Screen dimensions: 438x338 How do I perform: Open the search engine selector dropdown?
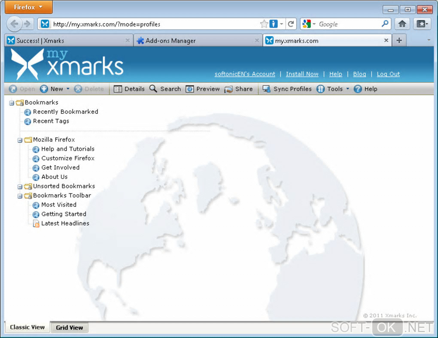[314, 24]
